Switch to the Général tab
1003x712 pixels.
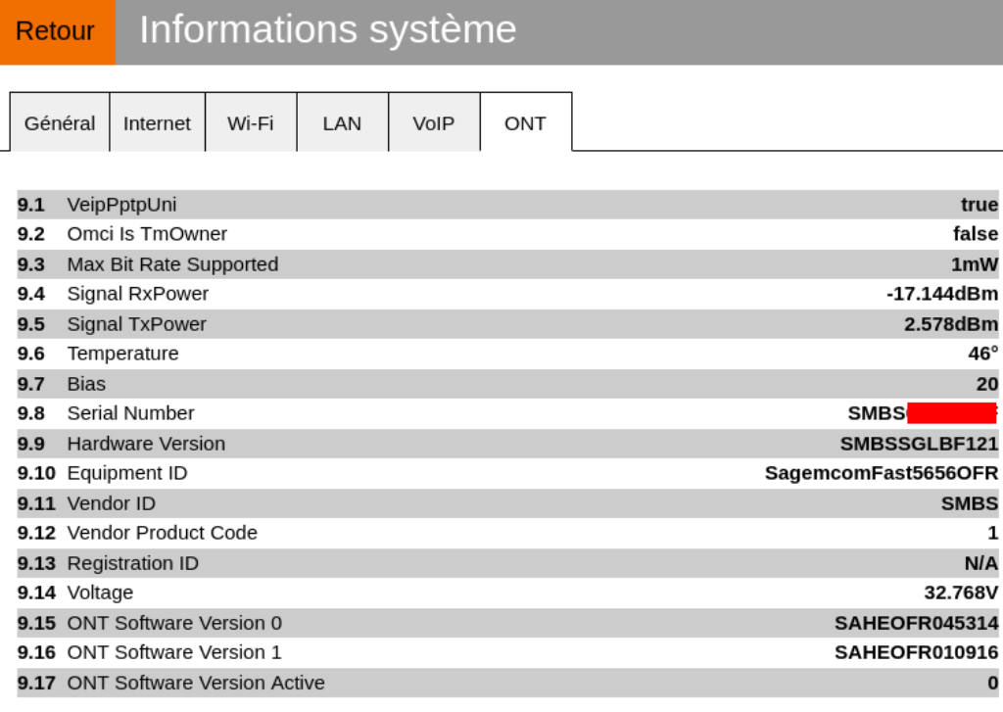(60, 122)
